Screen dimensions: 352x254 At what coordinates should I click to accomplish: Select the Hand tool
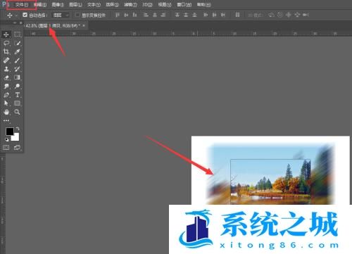6,112
